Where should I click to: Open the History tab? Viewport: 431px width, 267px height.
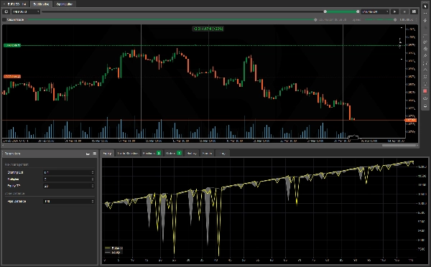192,154
